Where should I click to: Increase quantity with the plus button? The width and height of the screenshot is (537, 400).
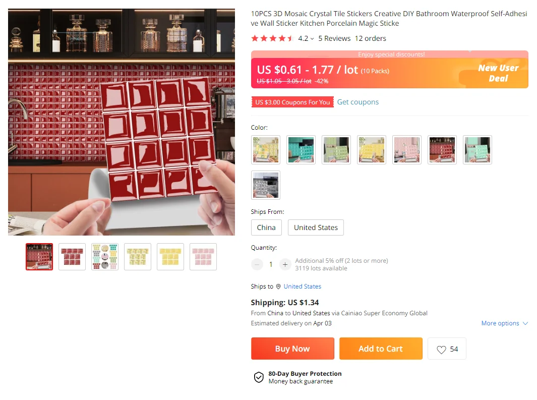[x=285, y=264]
